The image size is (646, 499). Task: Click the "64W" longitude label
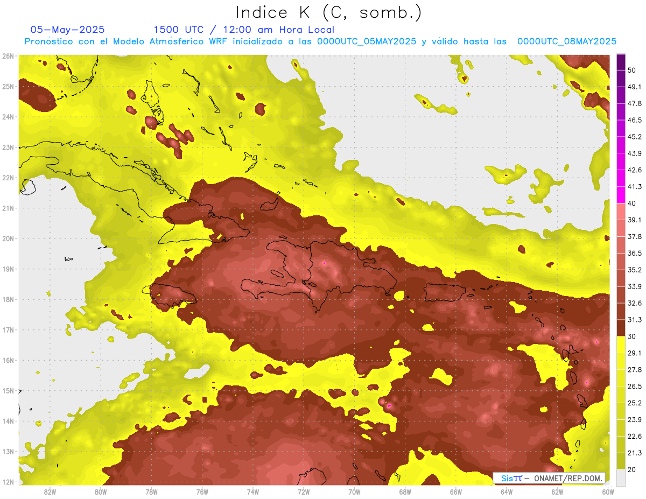coord(507,491)
